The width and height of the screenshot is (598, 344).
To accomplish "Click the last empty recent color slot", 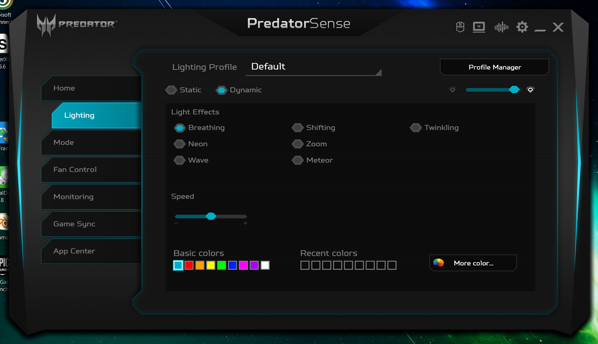I will [392, 265].
